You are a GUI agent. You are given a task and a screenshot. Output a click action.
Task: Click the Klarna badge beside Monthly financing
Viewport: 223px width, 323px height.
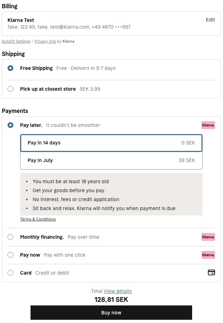pos(208,237)
